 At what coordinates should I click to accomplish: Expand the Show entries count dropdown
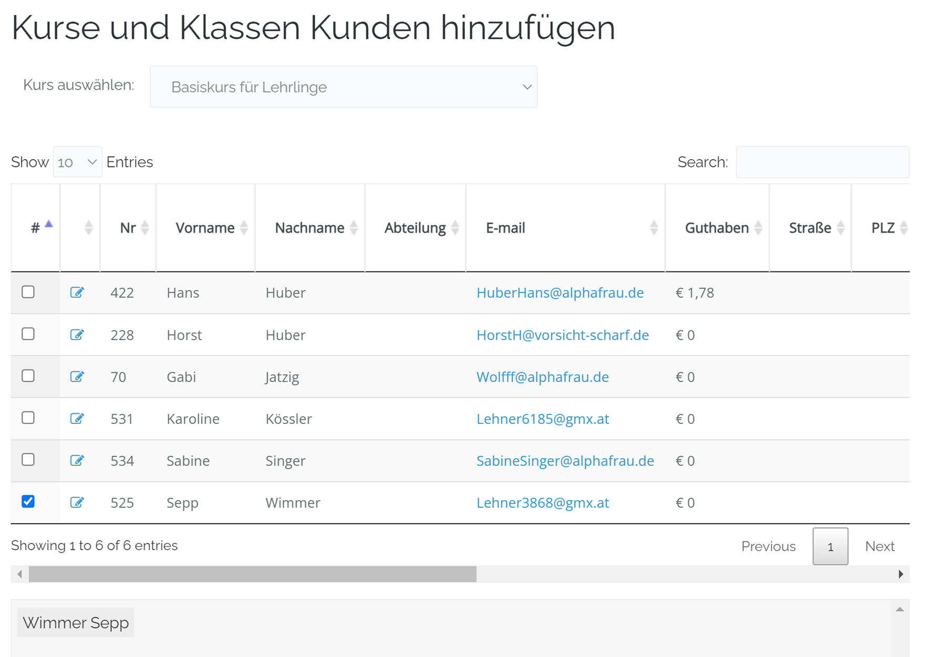point(77,162)
